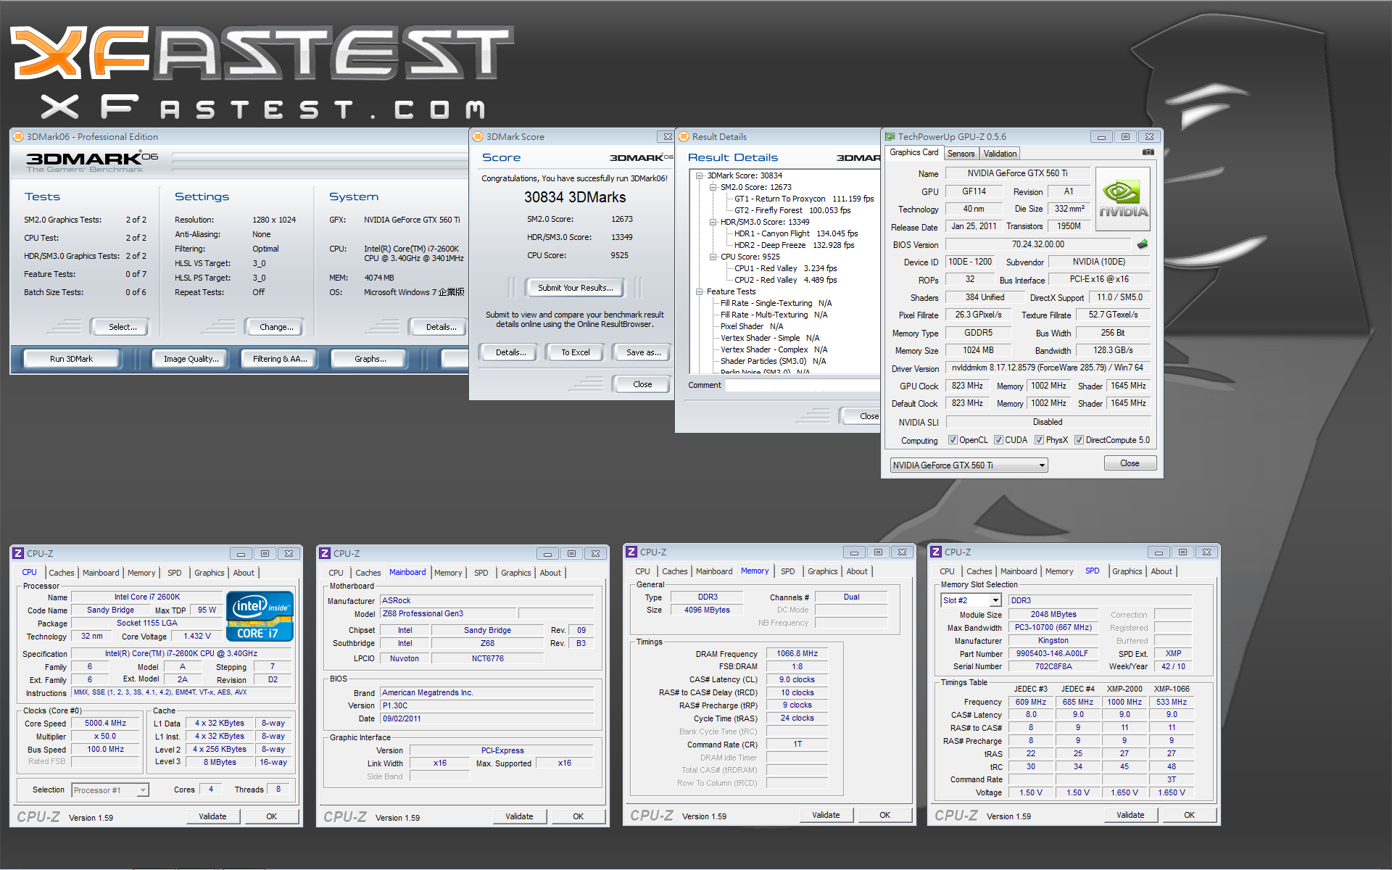Toggle the OpenCL checkbox in GPU-Z

tap(953, 440)
